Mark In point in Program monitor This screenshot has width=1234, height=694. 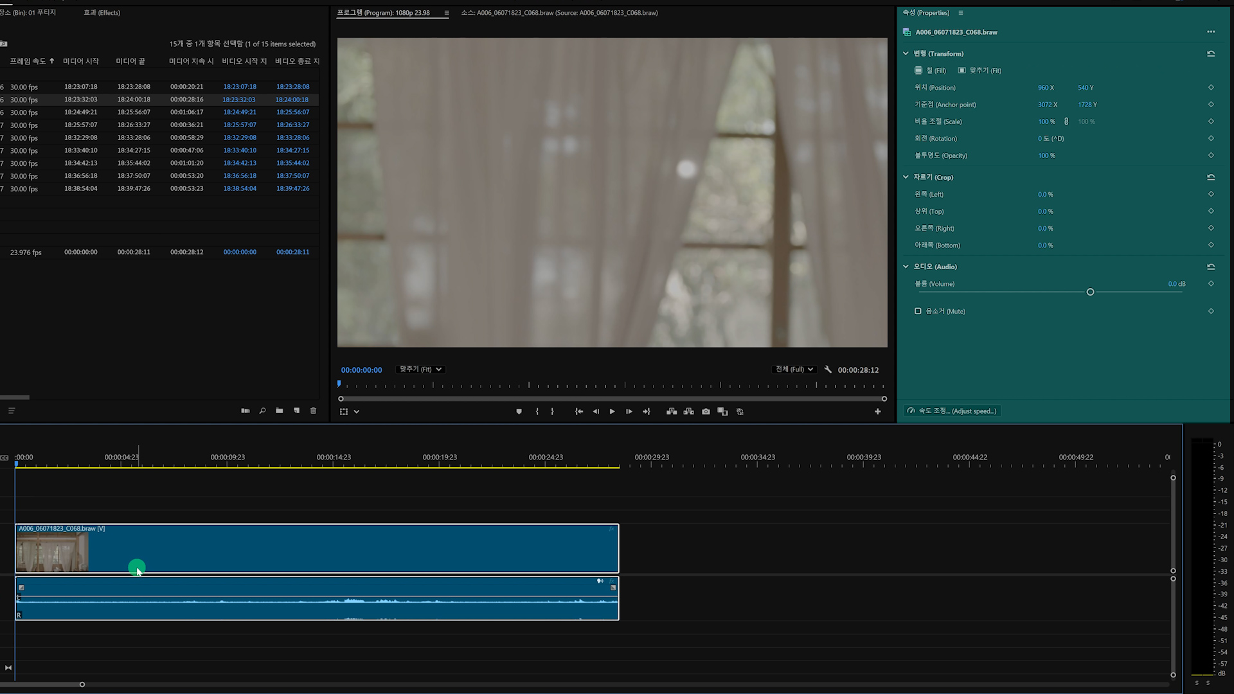537,411
